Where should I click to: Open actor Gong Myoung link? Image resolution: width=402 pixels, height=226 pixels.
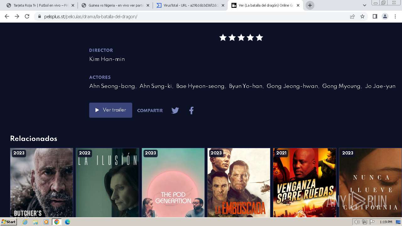coord(341,86)
